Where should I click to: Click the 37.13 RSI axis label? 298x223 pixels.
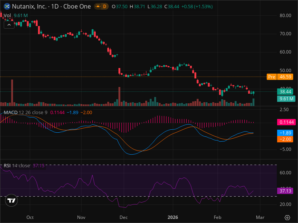[285, 191]
